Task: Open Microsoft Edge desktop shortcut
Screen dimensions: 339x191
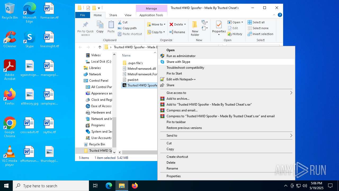Action: [29, 13]
